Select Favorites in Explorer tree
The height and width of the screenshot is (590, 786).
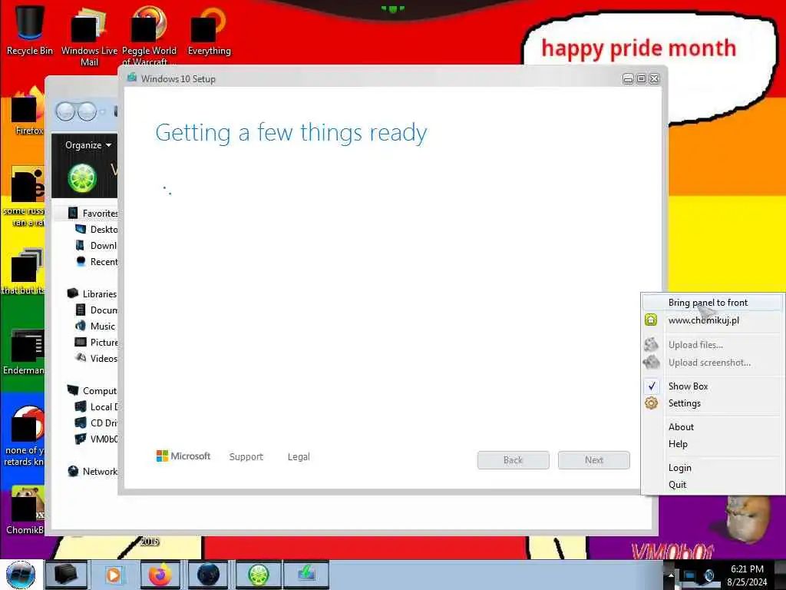tap(93, 214)
